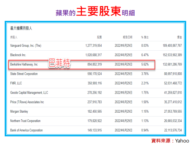The height and width of the screenshot is (145, 193).
Task: Click the 價值 column header
Action: tap(179, 37)
